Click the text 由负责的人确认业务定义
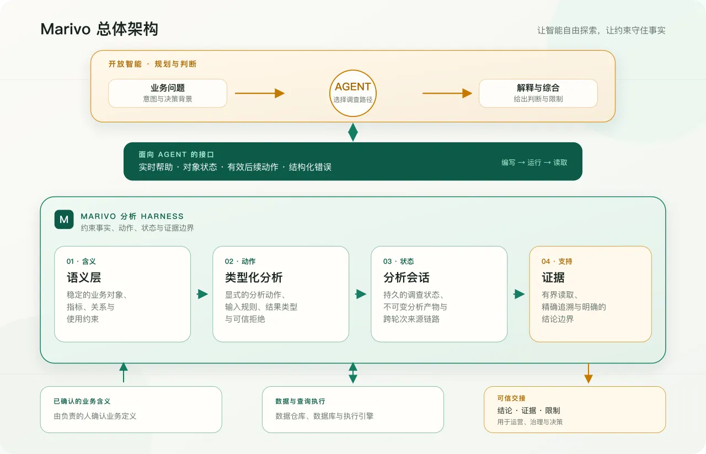This screenshot has width=706, height=454. [x=95, y=416]
